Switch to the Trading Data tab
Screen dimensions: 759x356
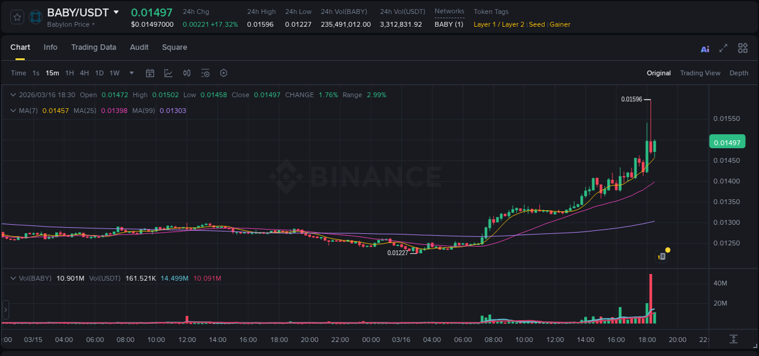click(x=94, y=47)
